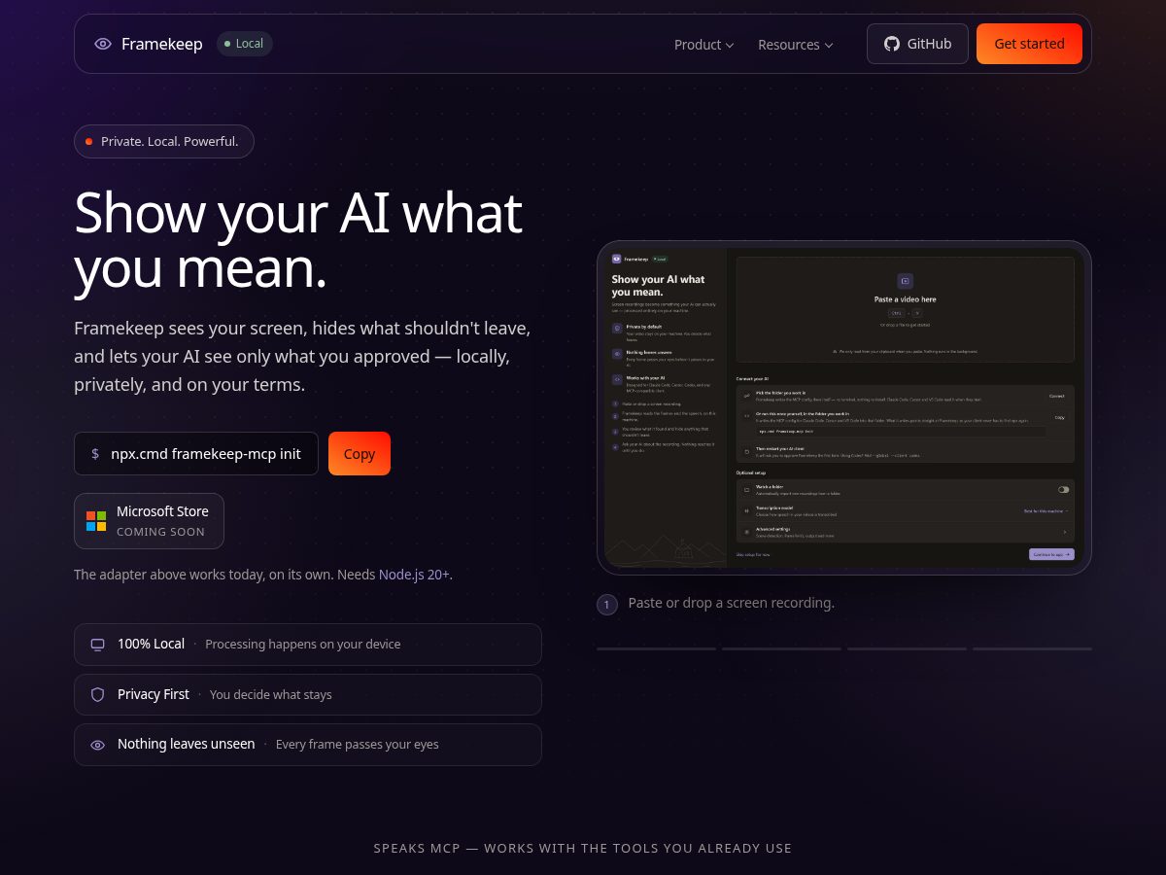Screen dimensions: 1166x875
Task: Click the "100% Local" label
Action: pyautogui.click(x=151, y=644)
